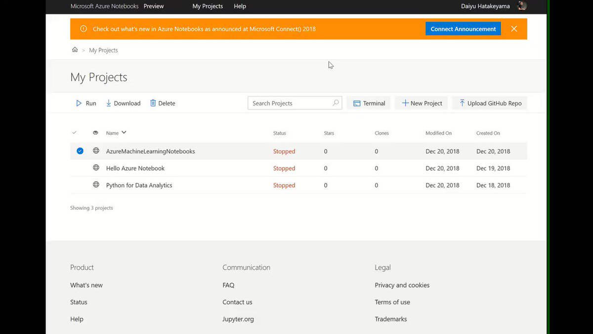Click the Preview label in header
The width and height of the screenshot is (593, 334).
pyautogui.click(x=154, y=6)
